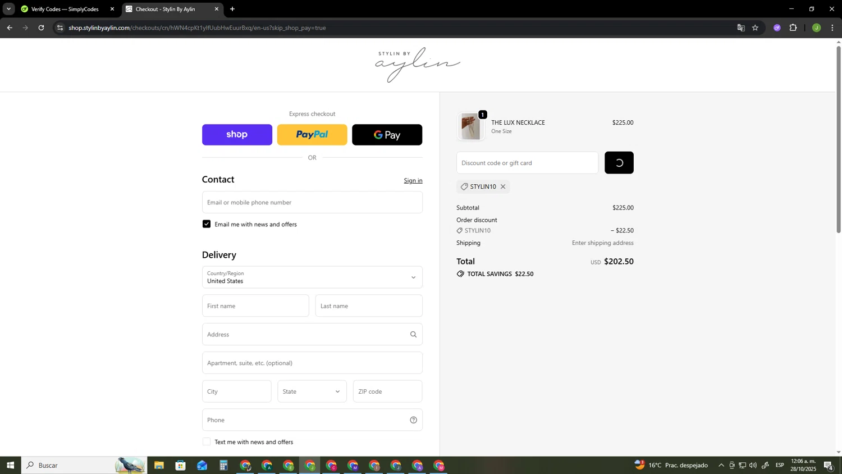Check Text me with news and offers
842x474 pixels.
[x=207, y=442]
